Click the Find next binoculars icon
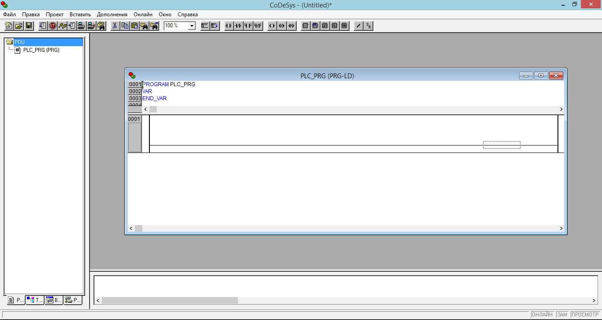602x320 pixels. pyautogui.click(x=154, y=26)
